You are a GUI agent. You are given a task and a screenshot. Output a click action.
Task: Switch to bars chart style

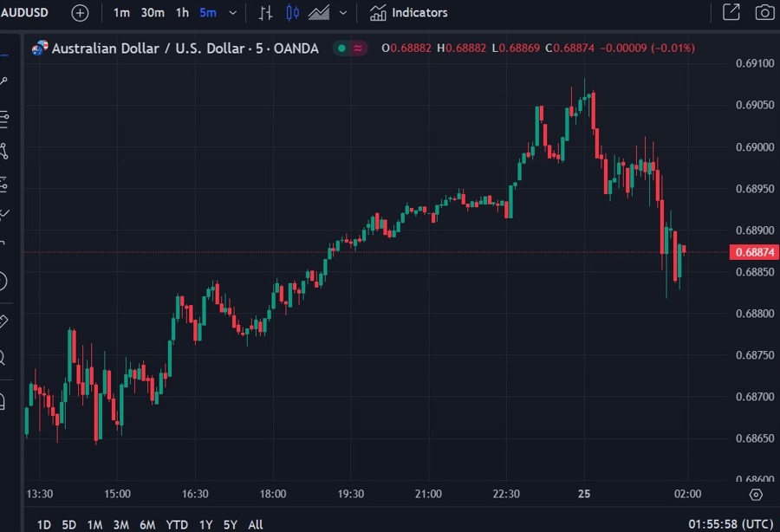tap(266, 13)
